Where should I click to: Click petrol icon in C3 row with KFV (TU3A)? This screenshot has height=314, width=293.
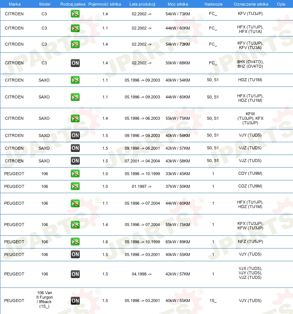click(75, 44)
